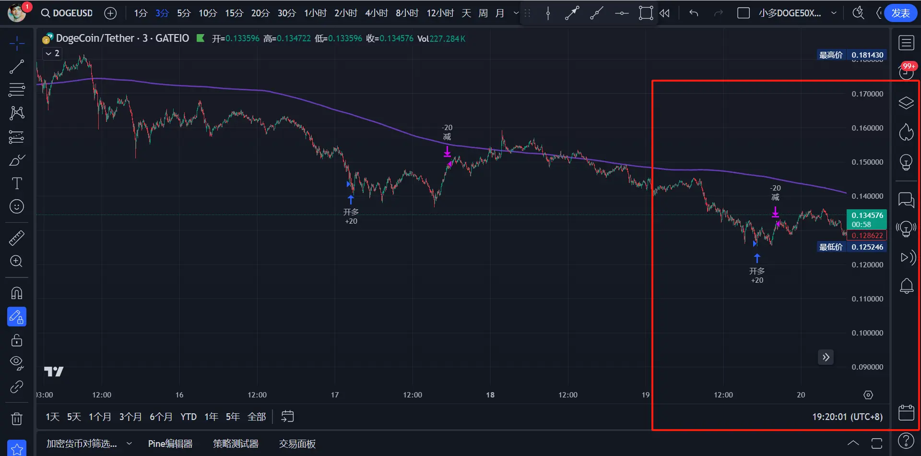Open the ideas lightbulb panel
This screenshot has width=921, height=456.
(x=906, y=162)
